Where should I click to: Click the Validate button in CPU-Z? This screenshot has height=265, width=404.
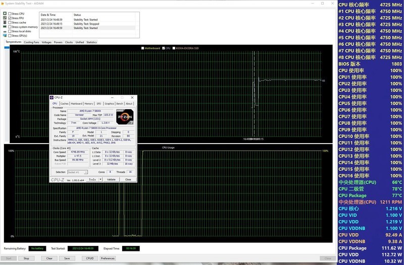tap(112, 179)
